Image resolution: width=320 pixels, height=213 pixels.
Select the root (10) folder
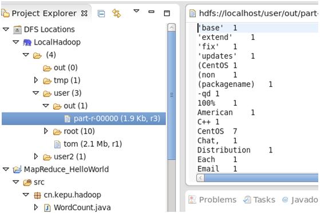tap(79, 131)
